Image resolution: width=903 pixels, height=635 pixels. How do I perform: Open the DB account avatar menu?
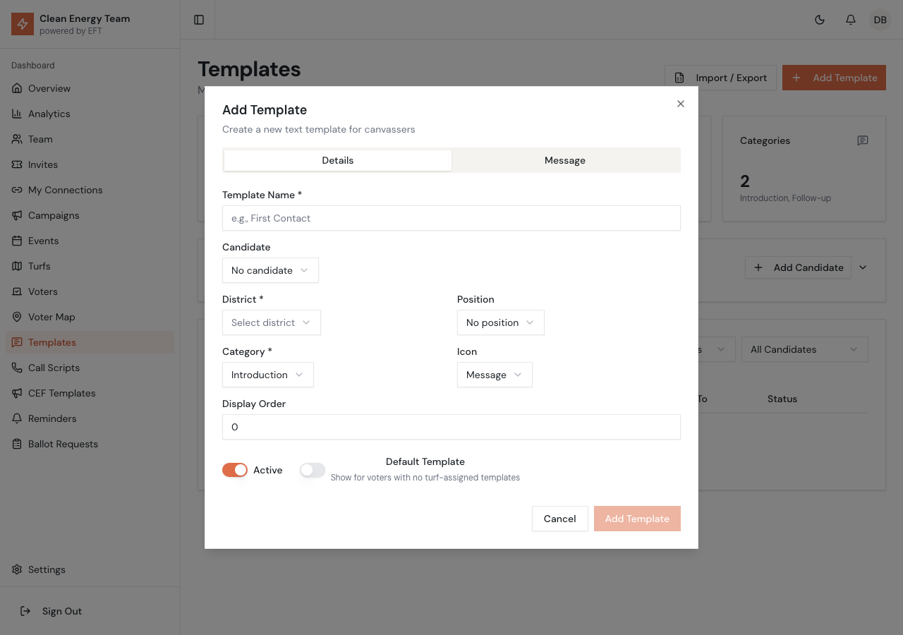click(x=880, y=20)
